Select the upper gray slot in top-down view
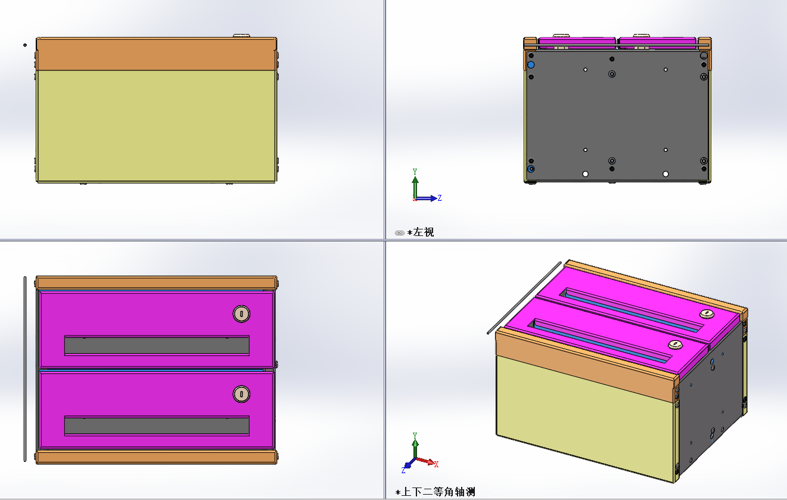Screen dimensions: 787x500 157,346
